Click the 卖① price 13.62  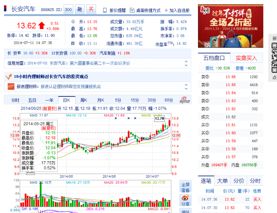231,109
